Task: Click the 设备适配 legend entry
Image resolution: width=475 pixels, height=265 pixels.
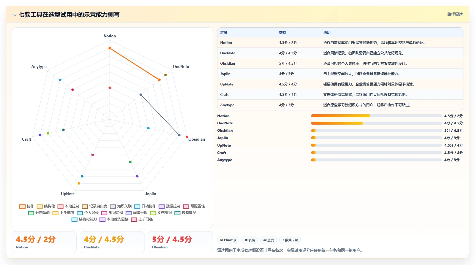Action: [185, 213]
